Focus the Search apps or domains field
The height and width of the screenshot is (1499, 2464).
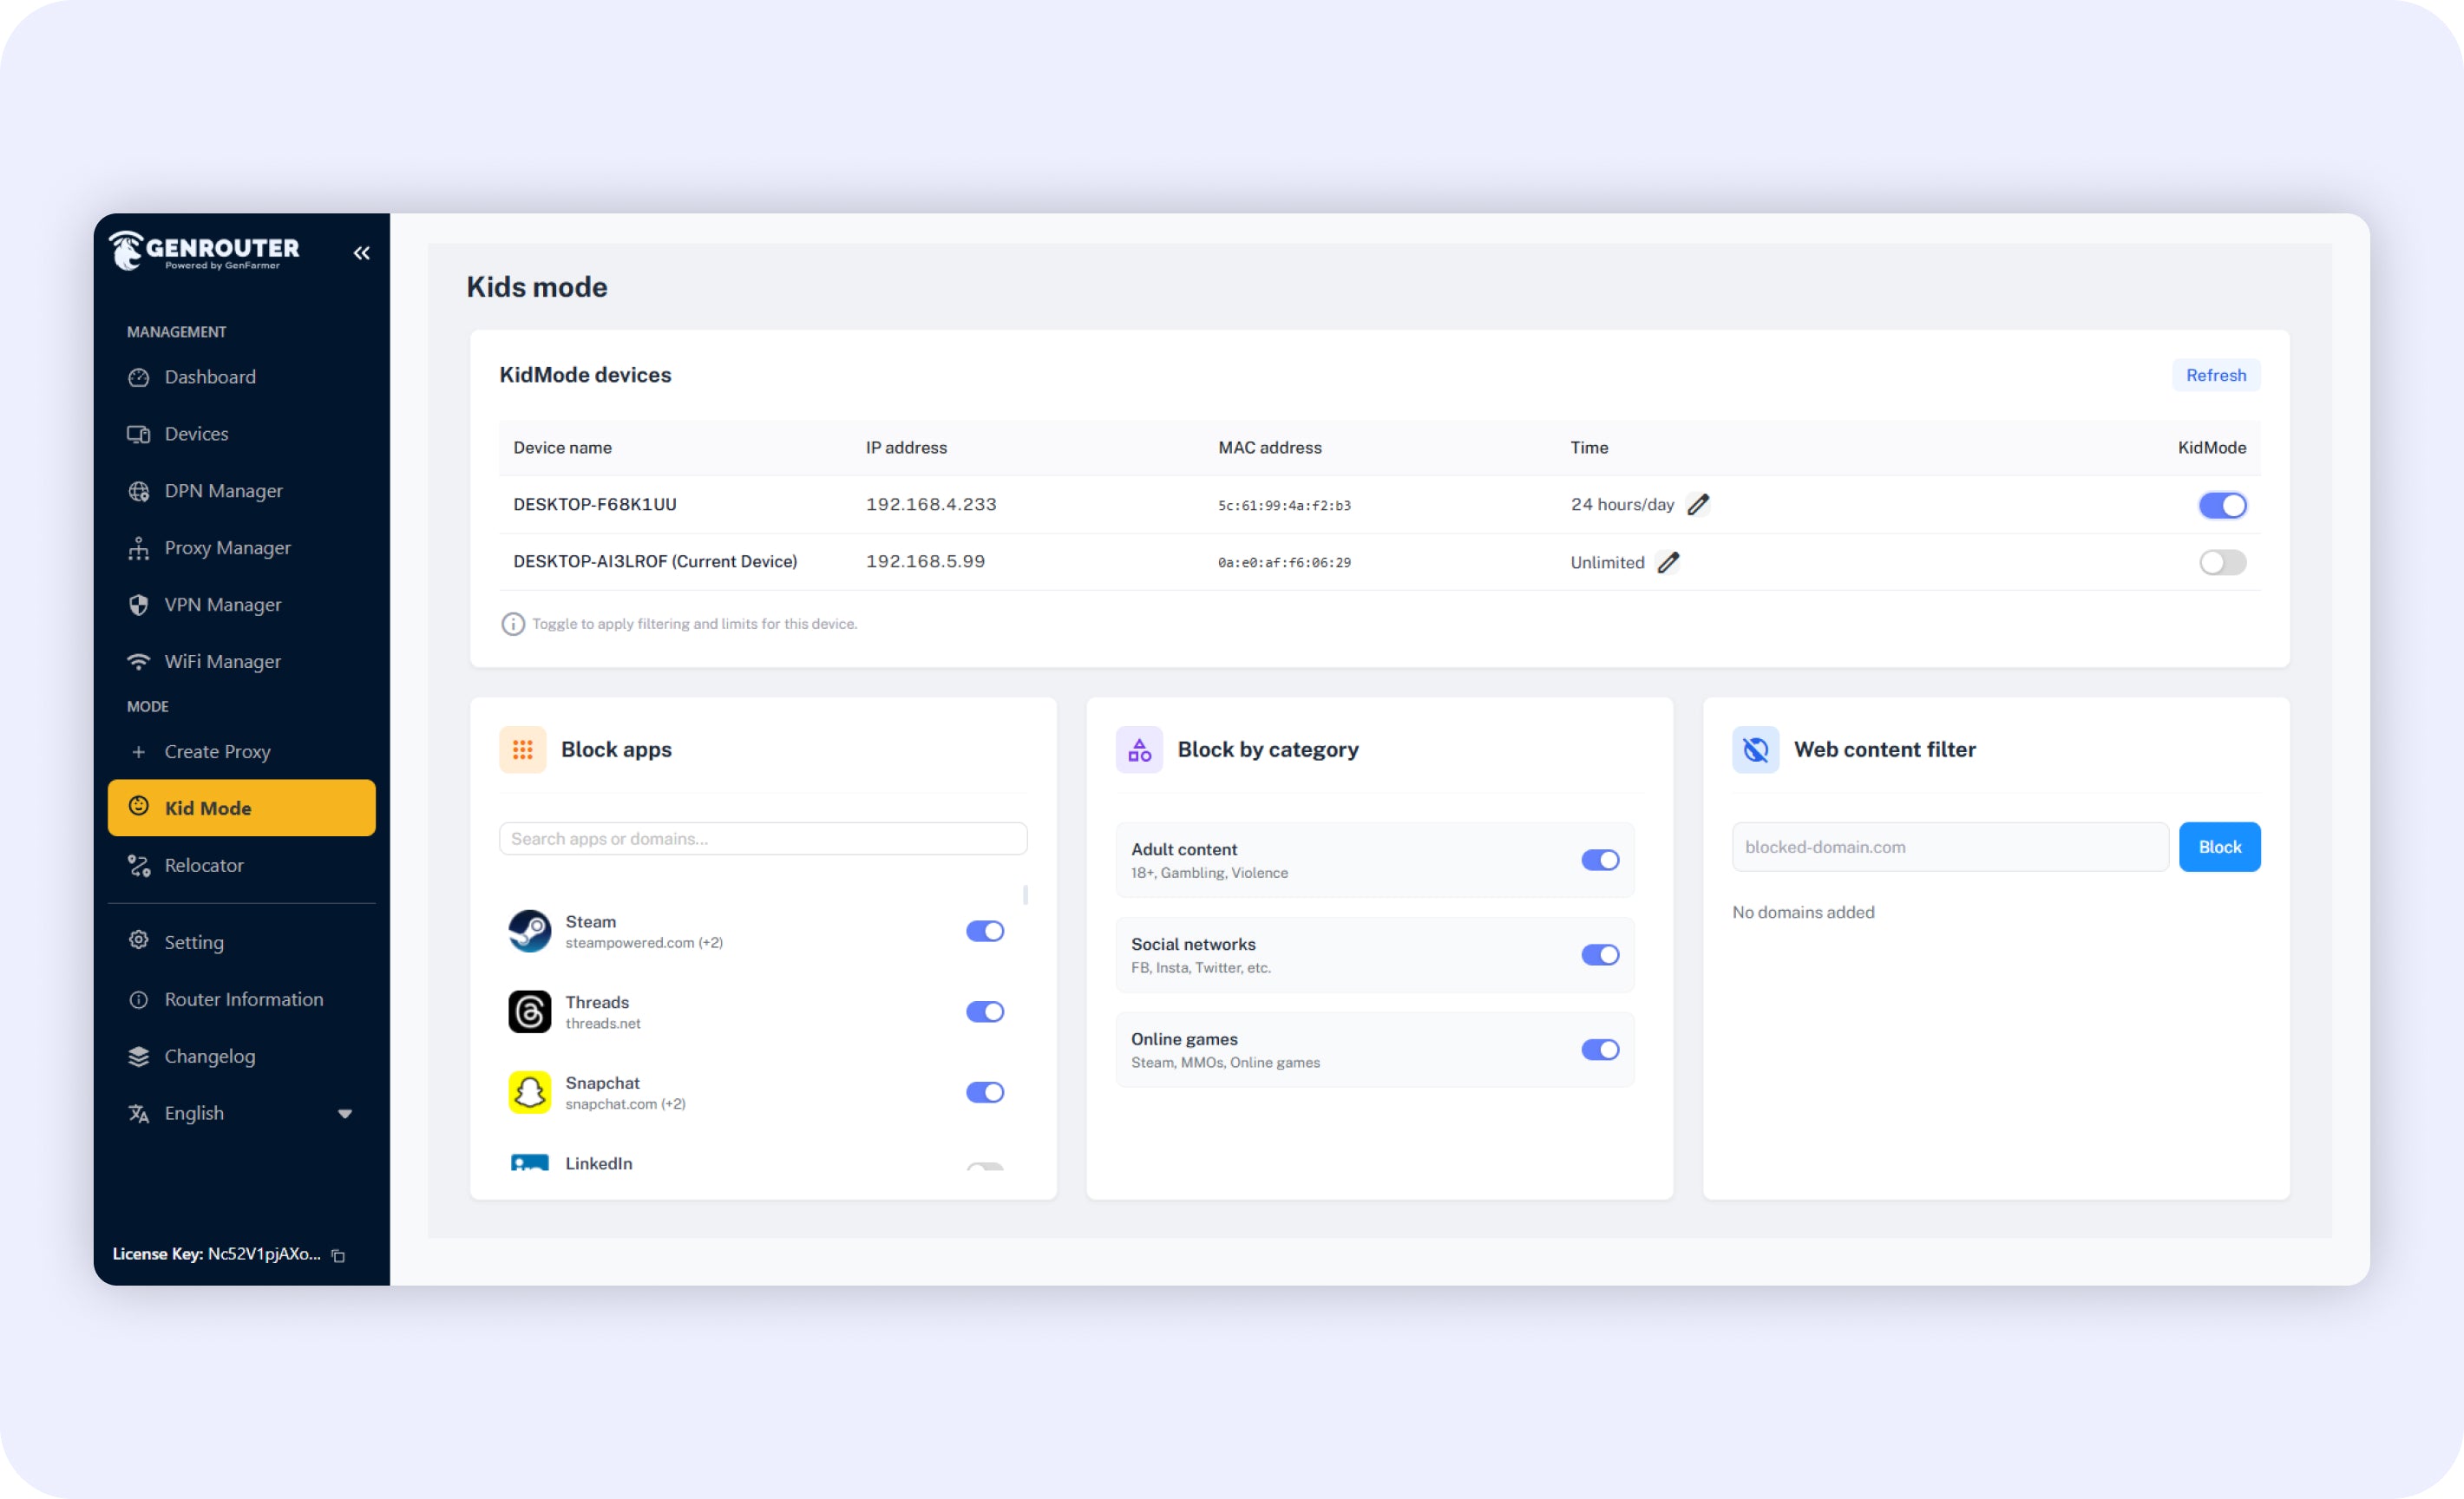click(x=762, y=839)
